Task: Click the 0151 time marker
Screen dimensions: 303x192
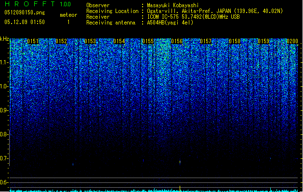Action: (x=33, y=41)
